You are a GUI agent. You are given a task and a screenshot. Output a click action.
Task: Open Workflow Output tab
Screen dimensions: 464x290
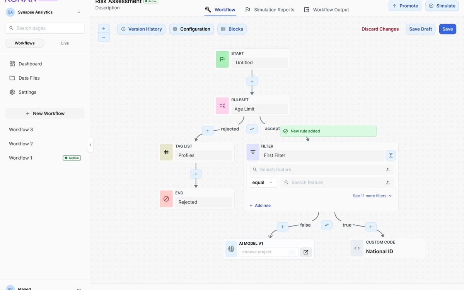tap(327, 10)
